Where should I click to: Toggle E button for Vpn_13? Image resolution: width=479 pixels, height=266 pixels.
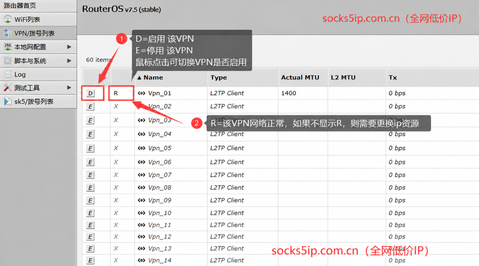pos(90,248)
